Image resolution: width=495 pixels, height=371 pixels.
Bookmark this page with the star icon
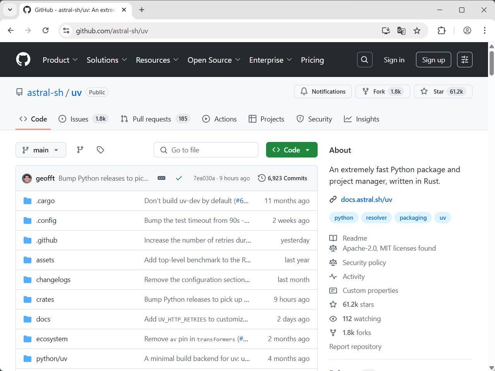click(x=417, y=31)
